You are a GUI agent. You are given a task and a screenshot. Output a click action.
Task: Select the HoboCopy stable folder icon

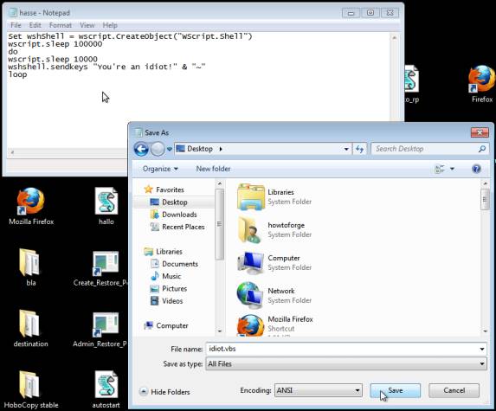(30, 389)
